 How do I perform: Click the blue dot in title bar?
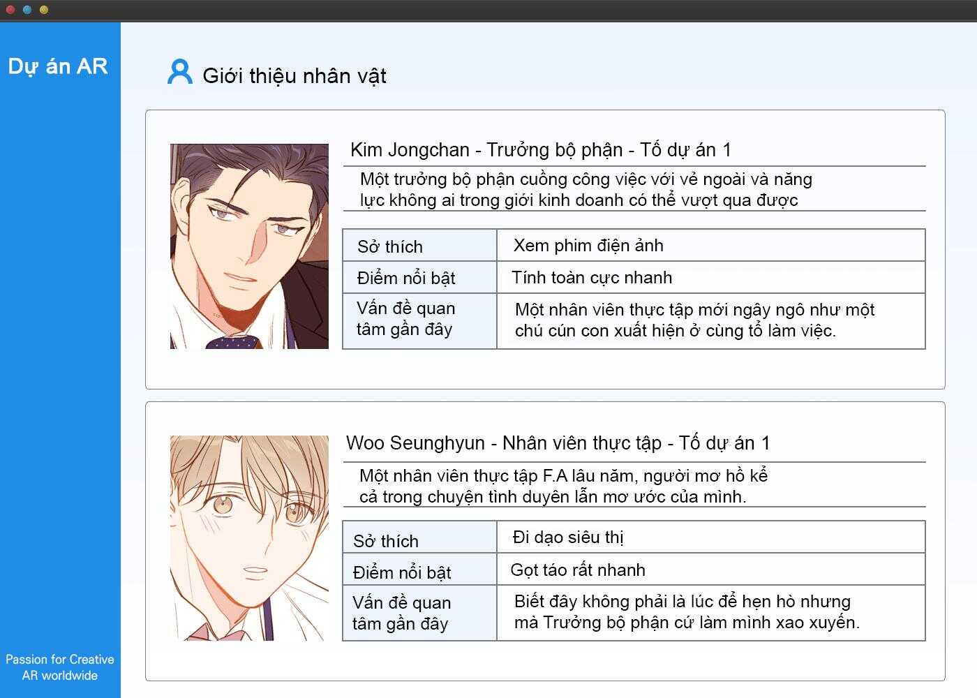tap(27, 10)
